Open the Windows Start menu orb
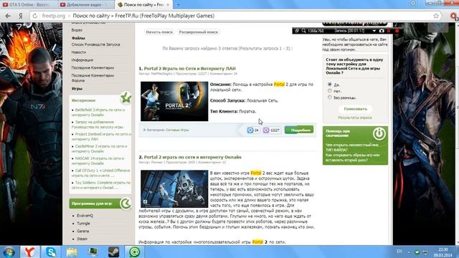 coord(9,252)
